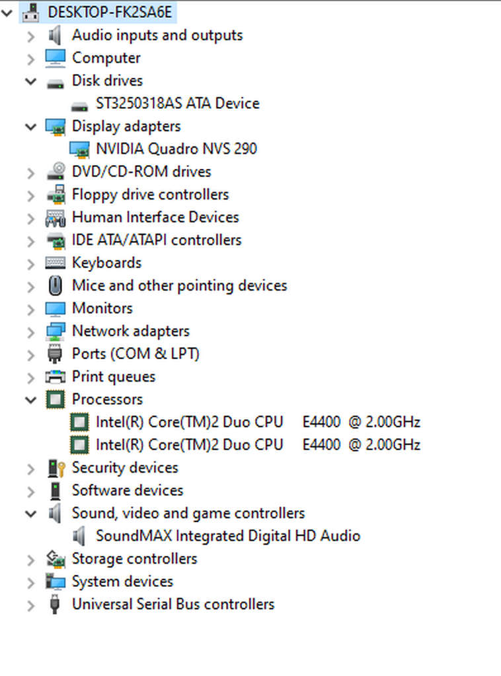This screenshot has height=676, width=501.
Task: Select the Keyboards icon
Action: coord(56,263)
